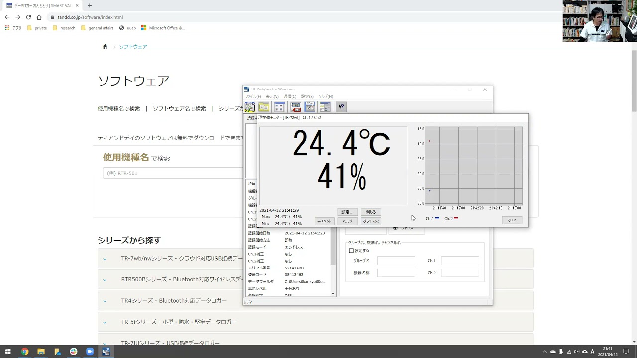Screen dimensions: 637x358
Task: Open the current value monitor toolbar icon
Action: (x=310, y=107)
